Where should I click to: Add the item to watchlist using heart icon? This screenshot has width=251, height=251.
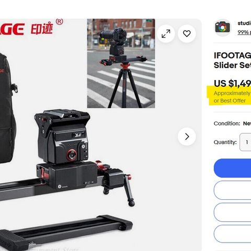187,33
